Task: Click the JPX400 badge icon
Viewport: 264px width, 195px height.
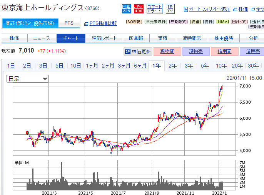Action: (139, 9)
